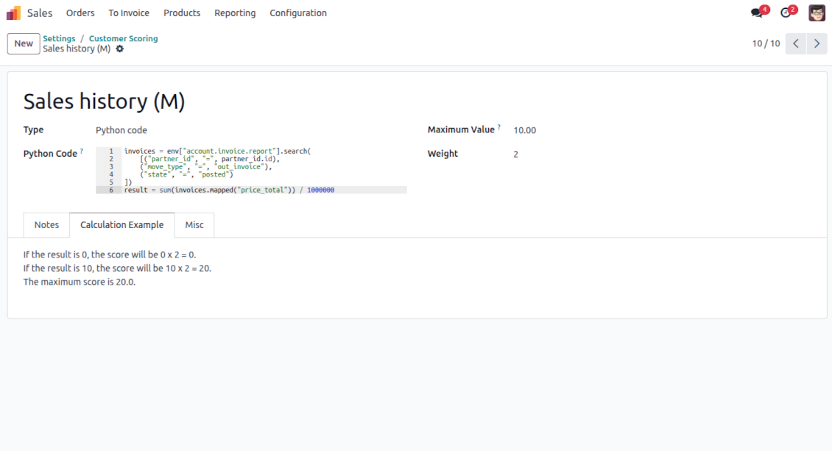Click the Maximum Value help question mark
This screenshot has width=832, height=451.
click(x=498, y=127)
